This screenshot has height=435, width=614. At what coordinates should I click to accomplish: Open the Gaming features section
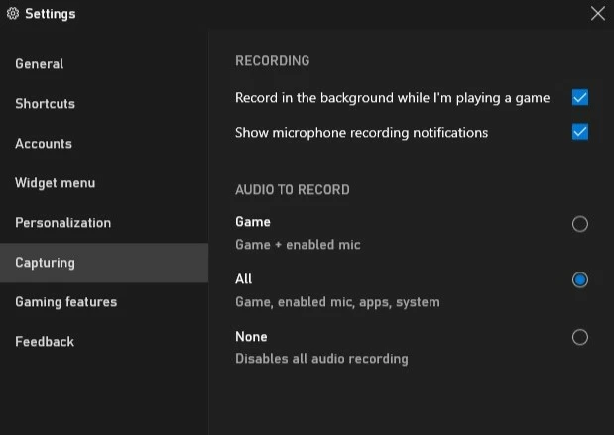tap(65, 302)
